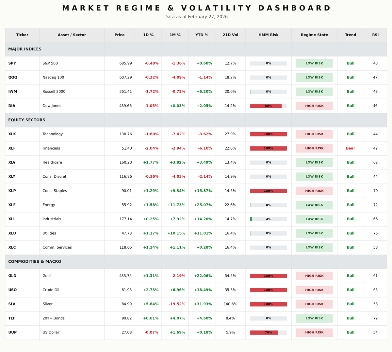
Task: Collapse the EQUITY SECTORS section
Action: pos(27,120)
